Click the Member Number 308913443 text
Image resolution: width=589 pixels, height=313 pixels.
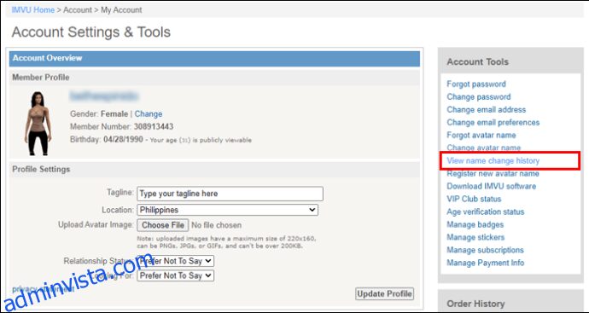(x=122, y=126)
